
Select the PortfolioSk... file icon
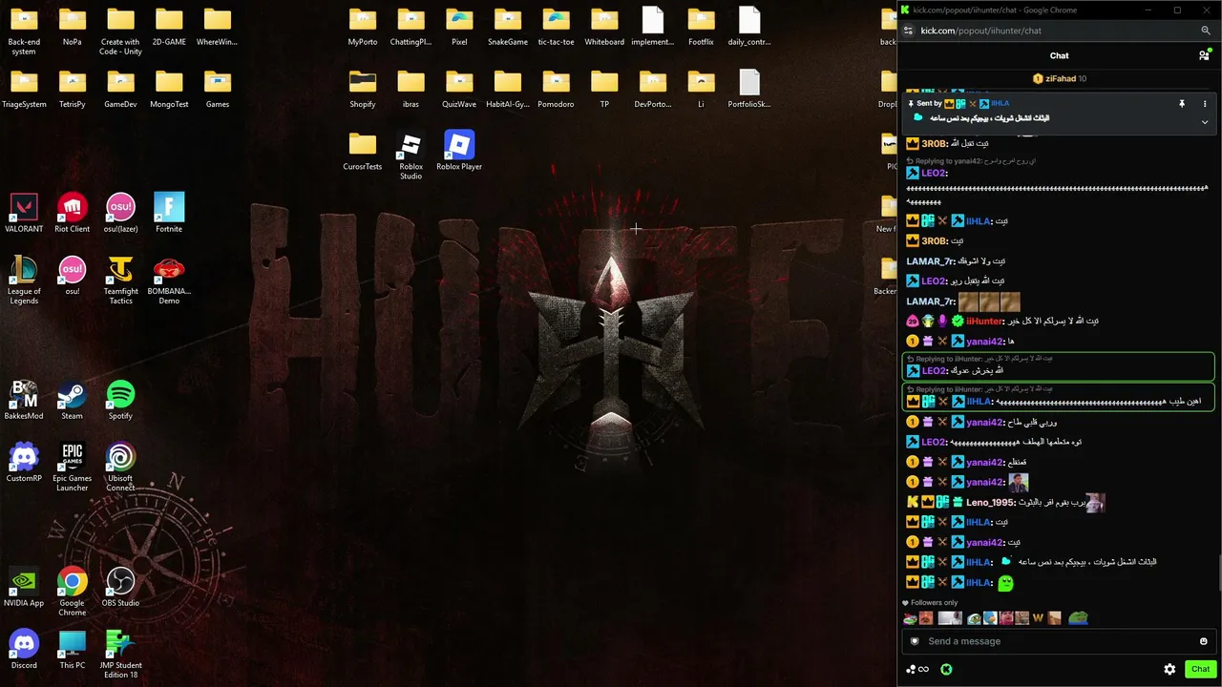point(749,89)
